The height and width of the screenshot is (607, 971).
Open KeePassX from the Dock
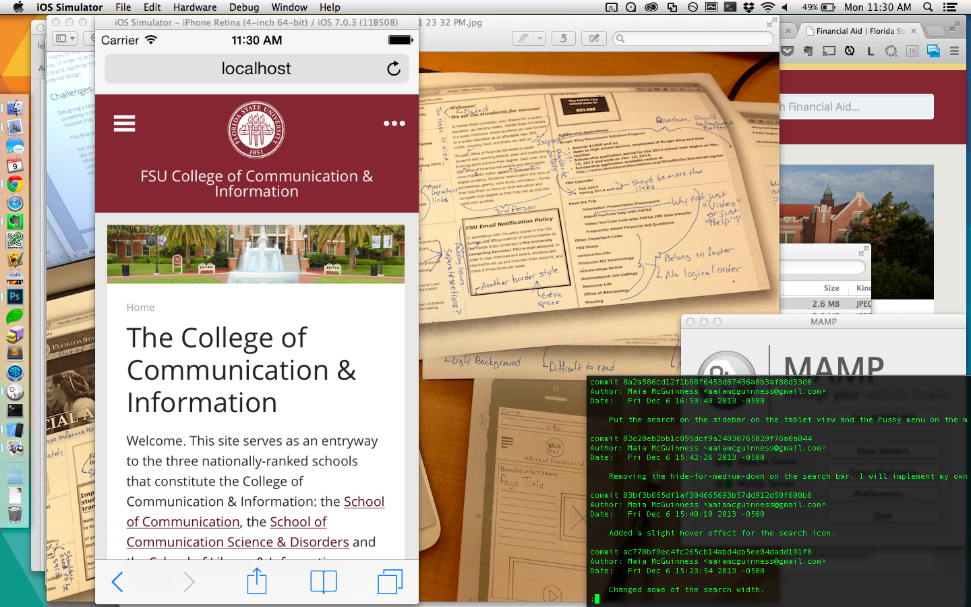15,239
